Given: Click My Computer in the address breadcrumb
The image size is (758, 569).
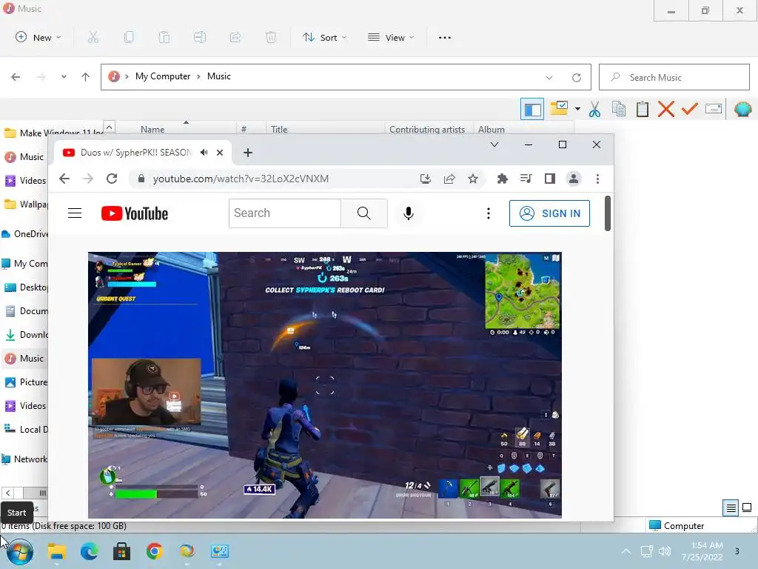Looking at the screenshot, I should [x=162, y=76].
